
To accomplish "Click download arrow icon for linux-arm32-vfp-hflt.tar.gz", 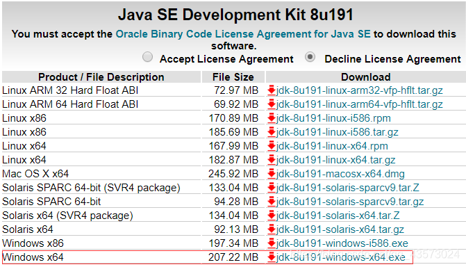I will tap(272, 90).
